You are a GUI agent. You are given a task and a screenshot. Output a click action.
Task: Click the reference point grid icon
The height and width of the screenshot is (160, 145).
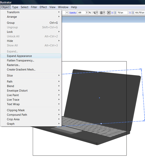point(109,13)
